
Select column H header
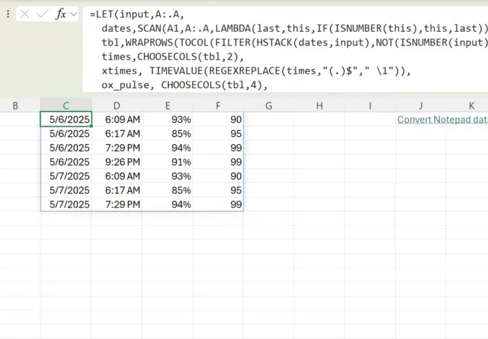(x=320, y=106)
